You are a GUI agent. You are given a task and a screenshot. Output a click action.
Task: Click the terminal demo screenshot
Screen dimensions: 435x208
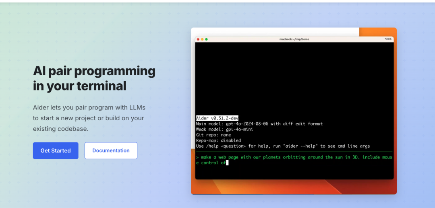click(x=294, y=111)
